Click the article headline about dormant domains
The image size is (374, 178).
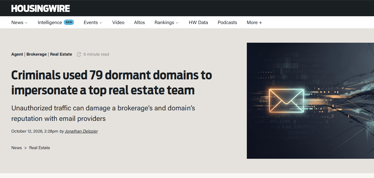(112, 83)
